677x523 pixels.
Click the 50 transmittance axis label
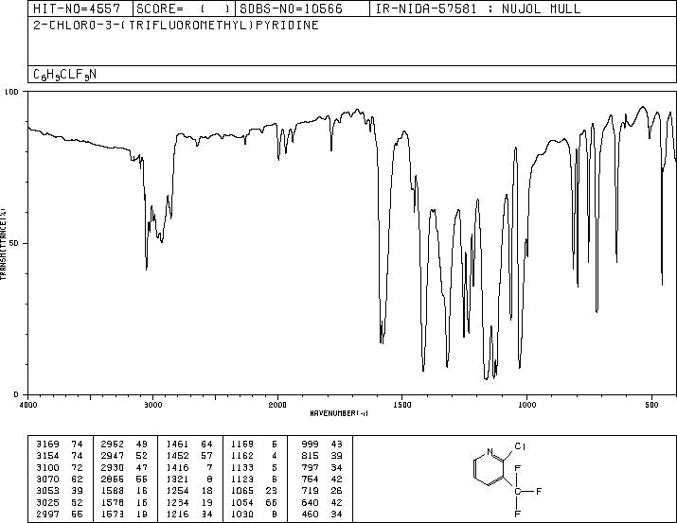(x=15, y=243)
